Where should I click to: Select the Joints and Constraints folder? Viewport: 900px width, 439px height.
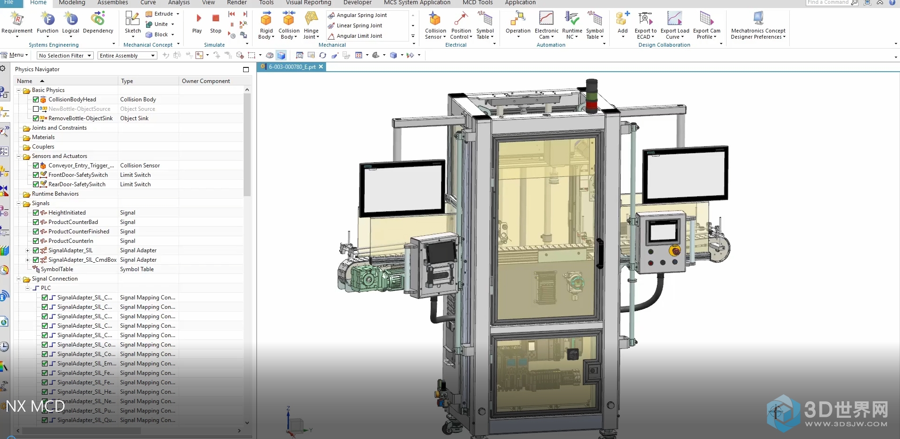point(59,128)
